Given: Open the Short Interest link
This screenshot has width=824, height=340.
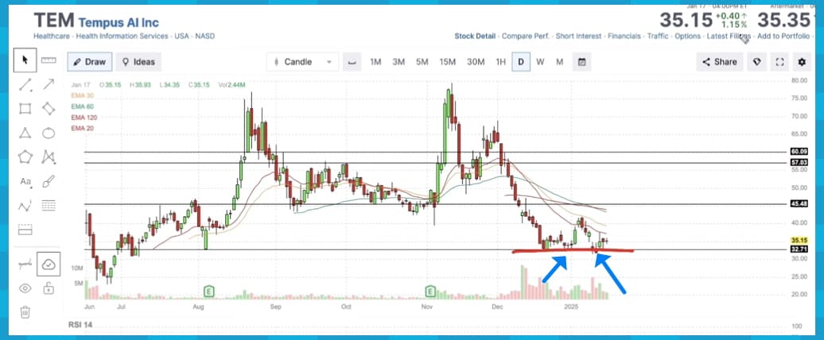Looking at the screenshot, I should (x=578, y=37).
